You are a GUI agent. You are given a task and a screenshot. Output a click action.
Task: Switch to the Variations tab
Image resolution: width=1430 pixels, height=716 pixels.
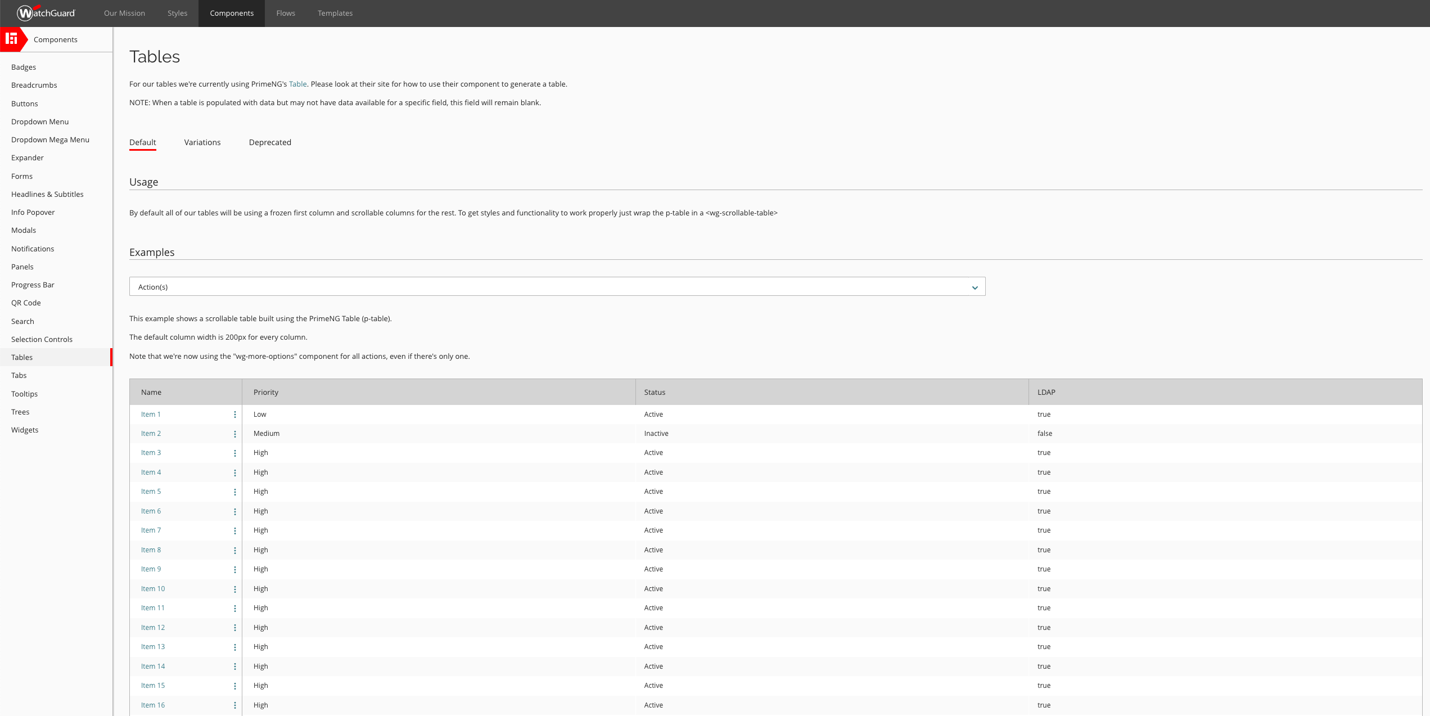202,142
